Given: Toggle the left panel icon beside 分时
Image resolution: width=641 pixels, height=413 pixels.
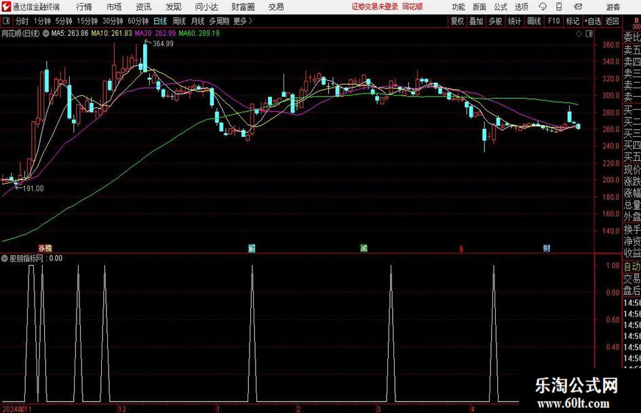Looking at the screenshot, I should (x=6, y=21).
